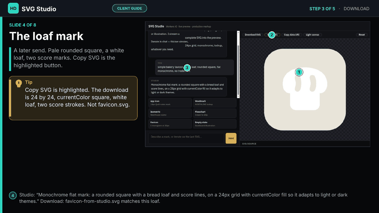Click the bread loaf preview image

tap(305, 90)
